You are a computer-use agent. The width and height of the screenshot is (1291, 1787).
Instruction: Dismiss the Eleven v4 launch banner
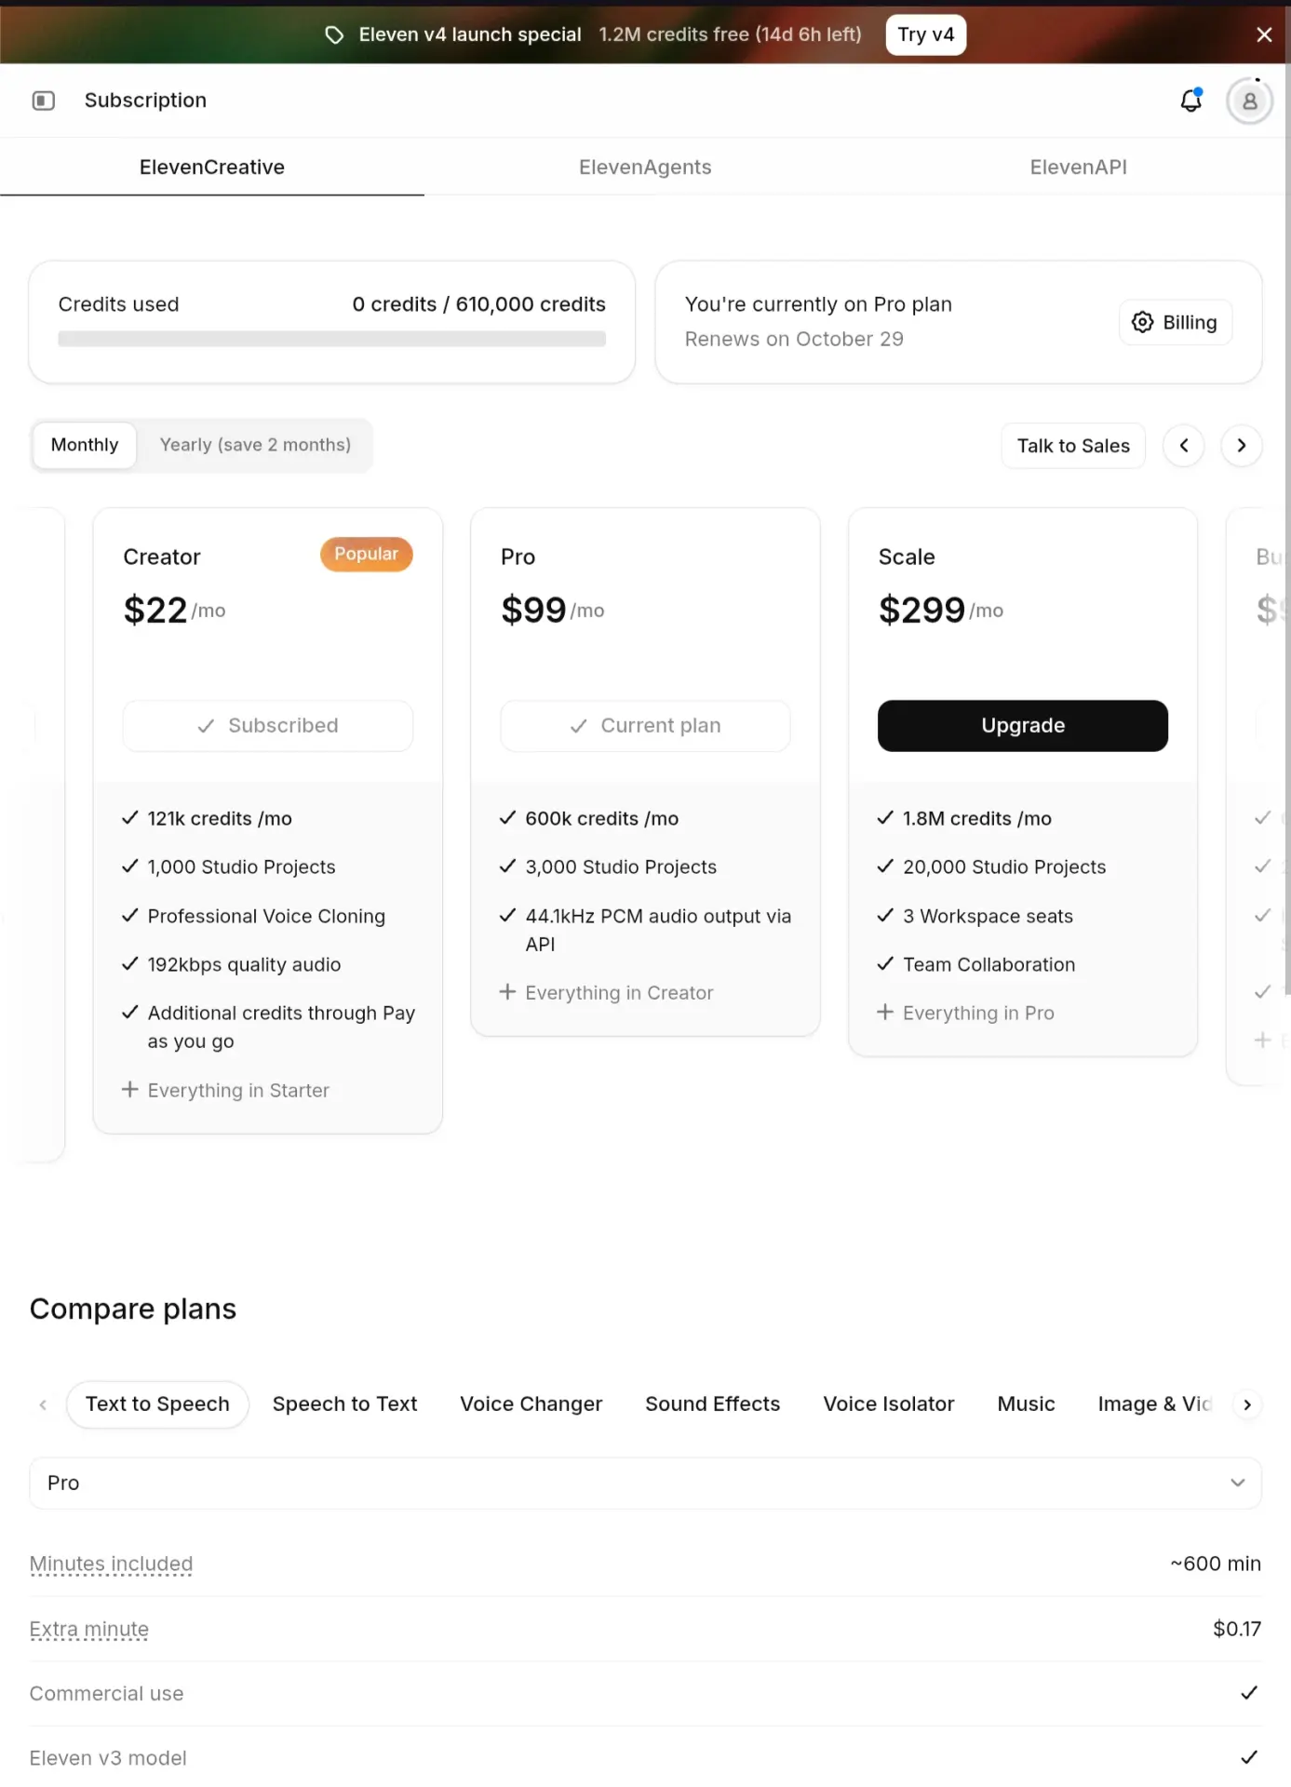pos(1263,34)
